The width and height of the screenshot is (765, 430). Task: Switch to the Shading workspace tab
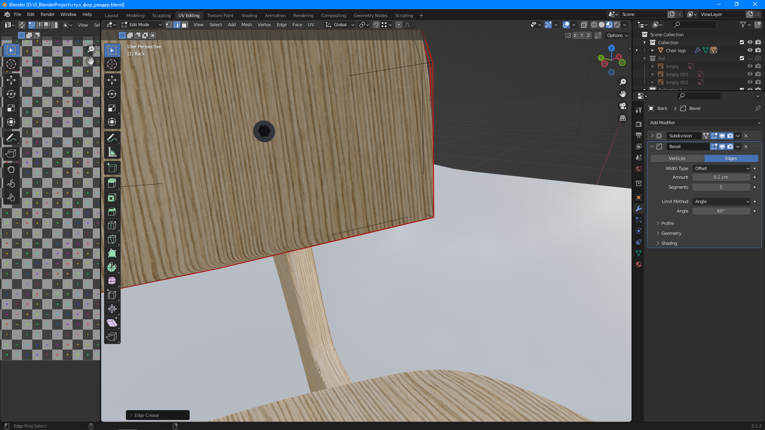coord(249,16)
